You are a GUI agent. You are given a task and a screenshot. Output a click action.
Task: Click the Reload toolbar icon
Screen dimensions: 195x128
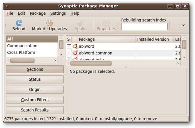tap(19, 23)
